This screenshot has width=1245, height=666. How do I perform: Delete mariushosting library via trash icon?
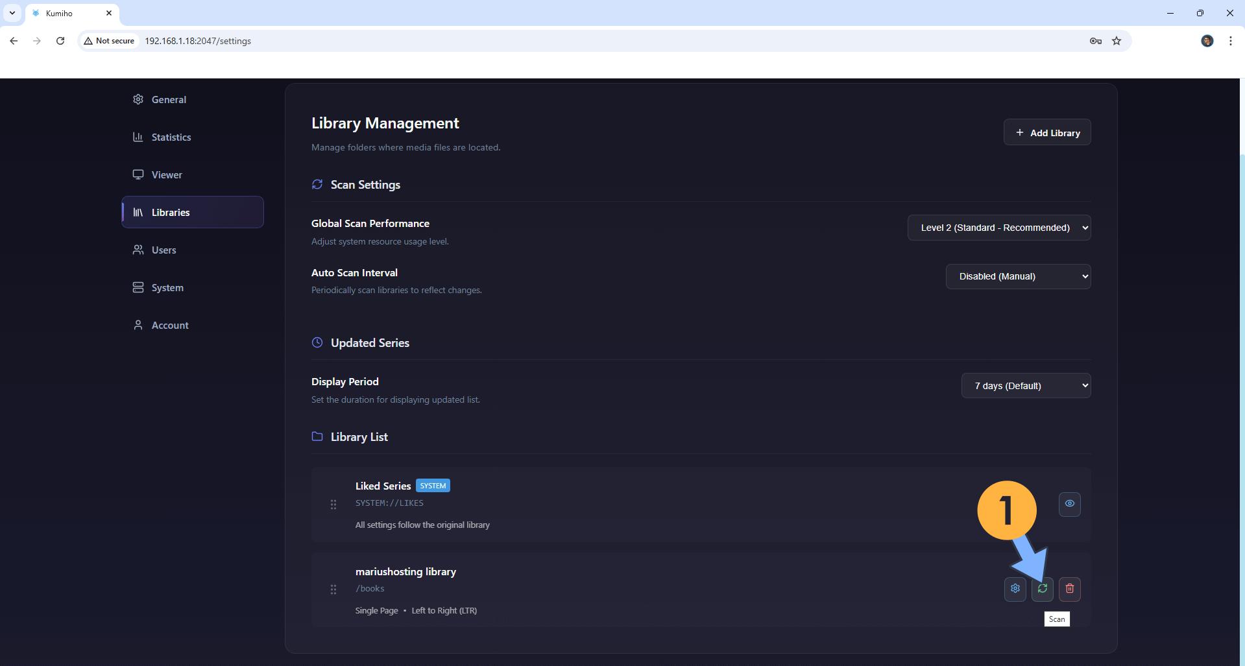[x=1069, y=589]
